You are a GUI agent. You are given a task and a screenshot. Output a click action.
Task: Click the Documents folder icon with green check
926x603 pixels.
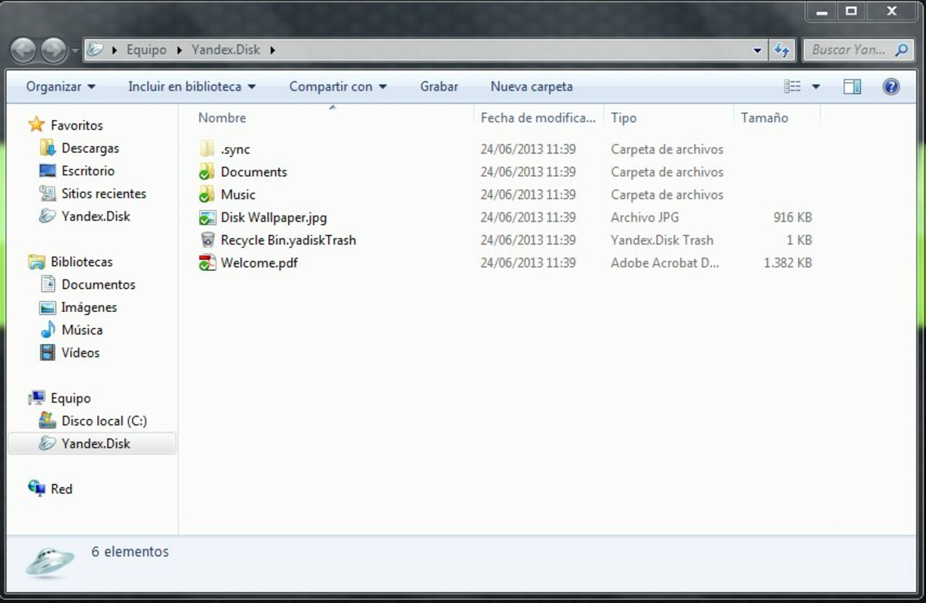point(207,172)
